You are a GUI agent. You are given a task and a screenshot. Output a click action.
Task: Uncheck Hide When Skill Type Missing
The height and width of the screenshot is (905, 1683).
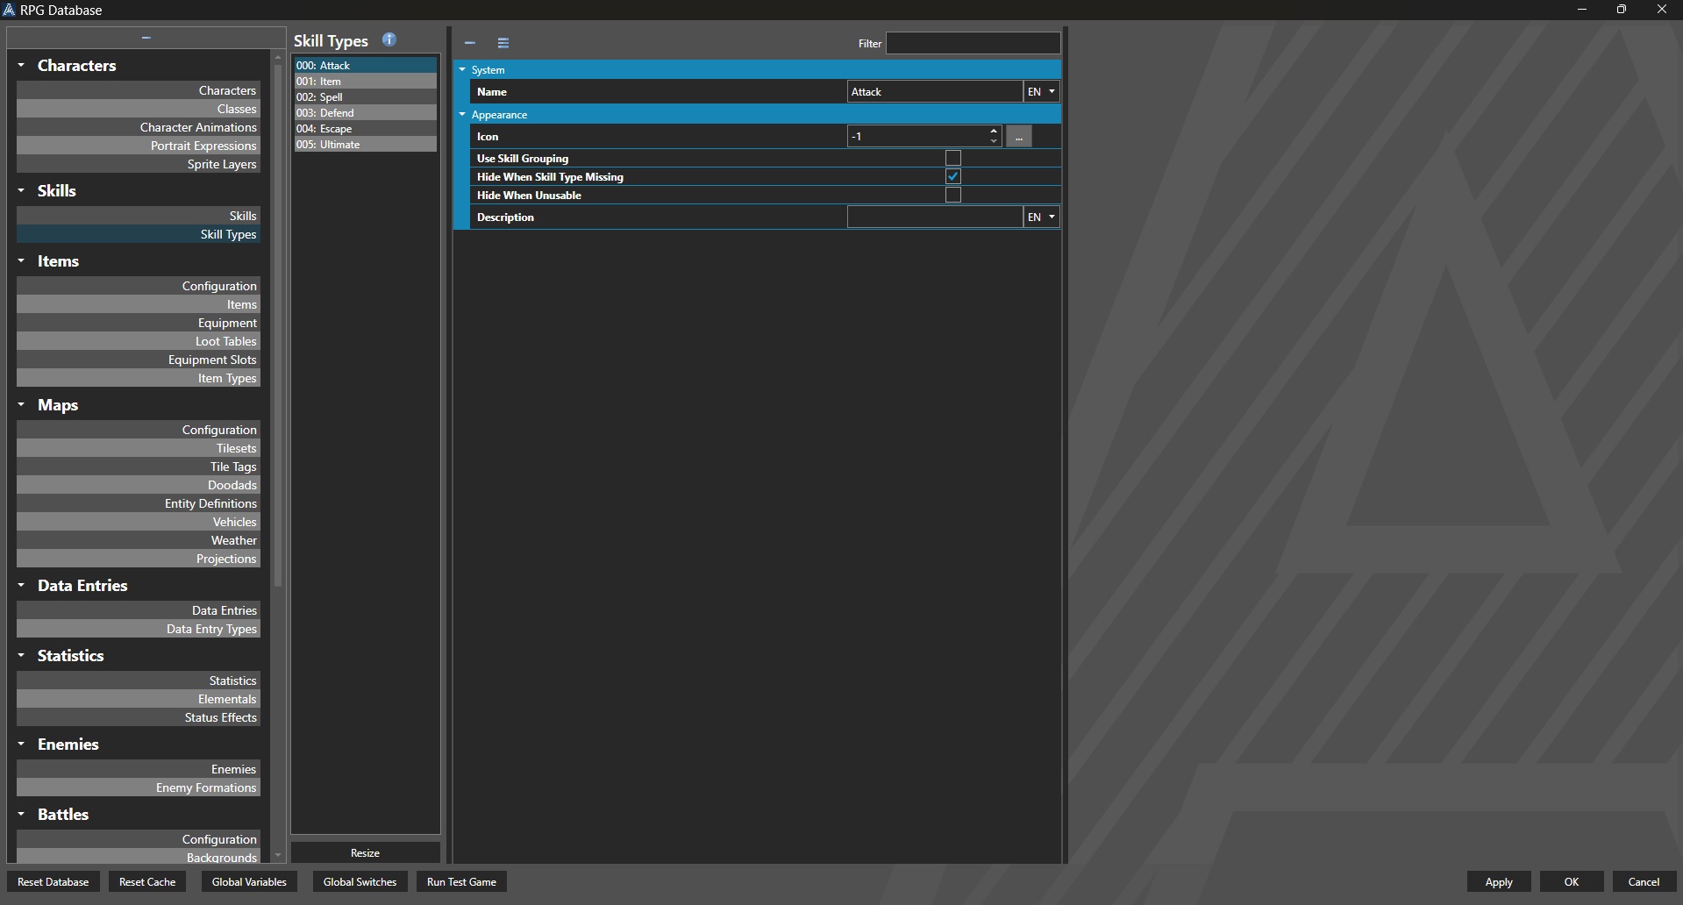pyautogui.click(x=953, y=176)
